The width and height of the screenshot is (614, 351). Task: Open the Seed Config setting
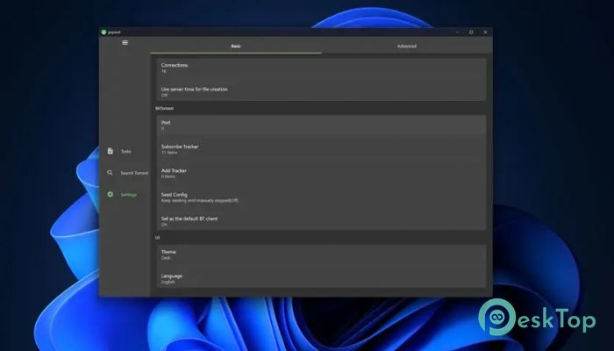[x=321, y=197]
